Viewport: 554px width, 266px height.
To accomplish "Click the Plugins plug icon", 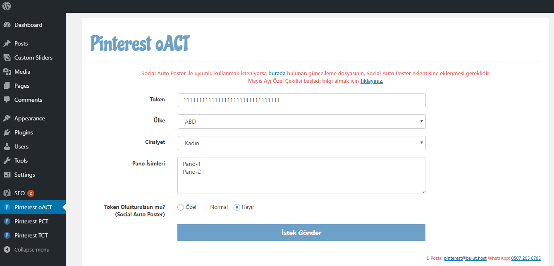I will [7, 132].
